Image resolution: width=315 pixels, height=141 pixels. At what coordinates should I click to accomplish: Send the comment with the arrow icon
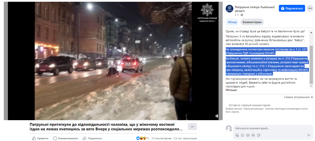309,135
